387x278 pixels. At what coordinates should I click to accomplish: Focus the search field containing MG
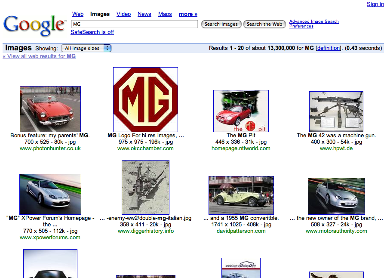point(135,24)
